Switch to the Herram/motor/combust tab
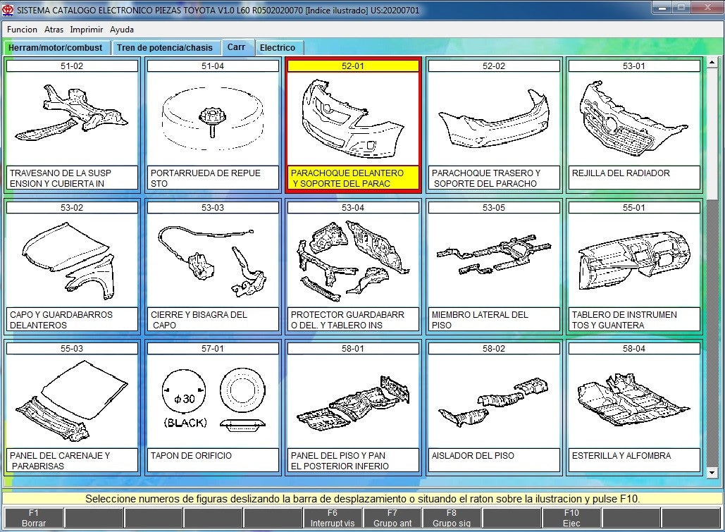Image resolution: width=725 pixels, height=532 pixels. [x=55, y=48]
